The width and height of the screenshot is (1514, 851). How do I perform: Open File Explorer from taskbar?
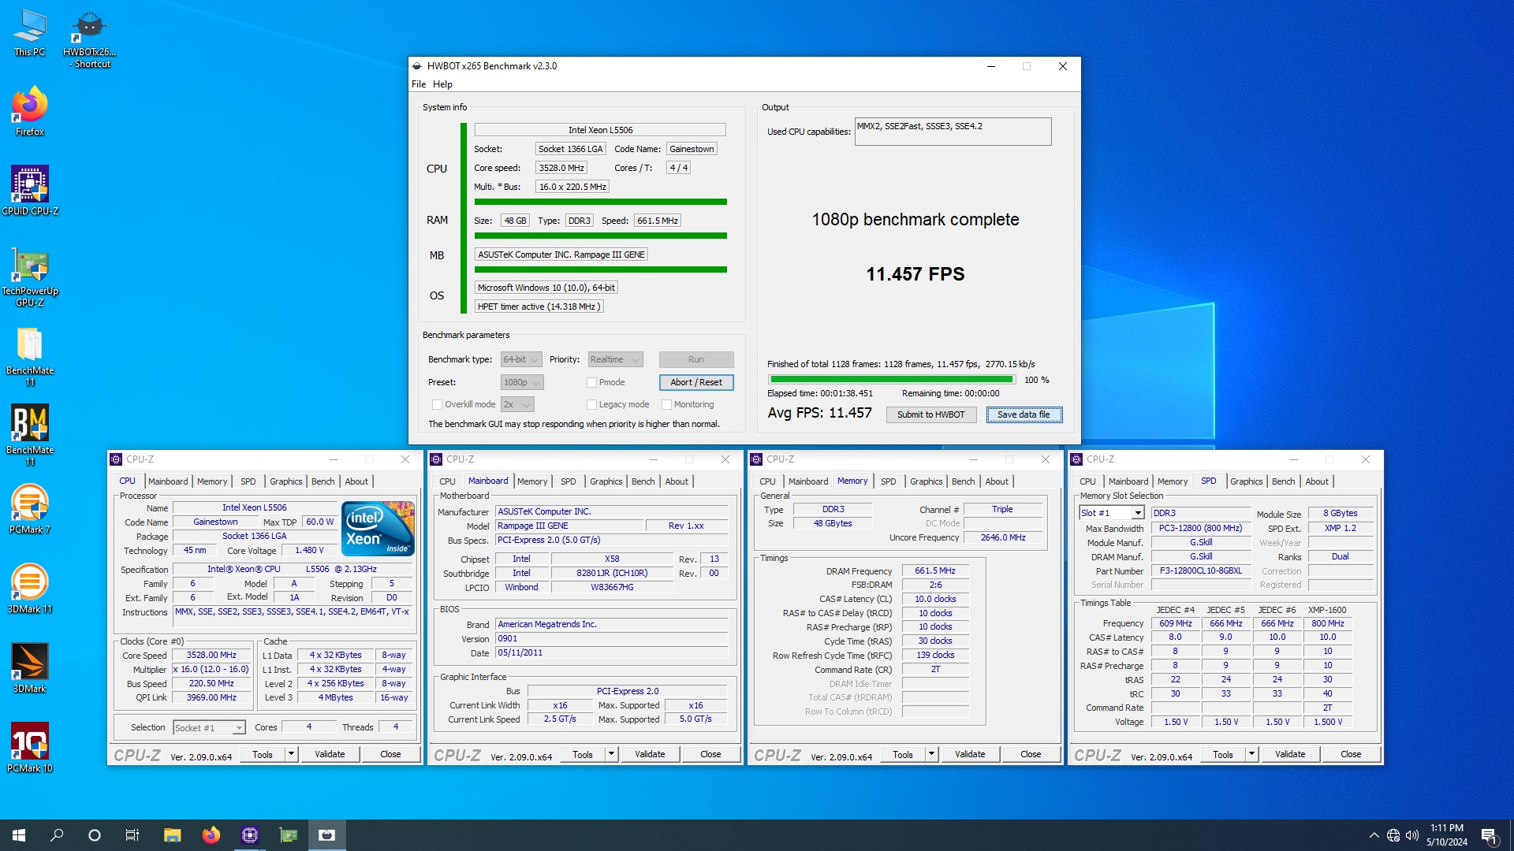[172, 835]
